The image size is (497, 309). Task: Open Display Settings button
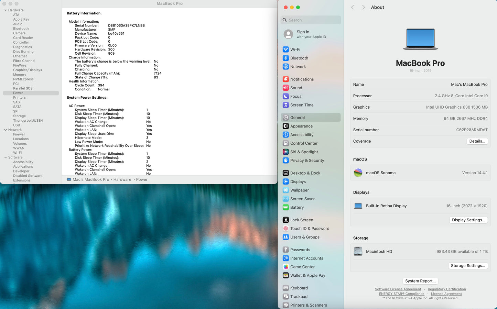tap(468, 220)
